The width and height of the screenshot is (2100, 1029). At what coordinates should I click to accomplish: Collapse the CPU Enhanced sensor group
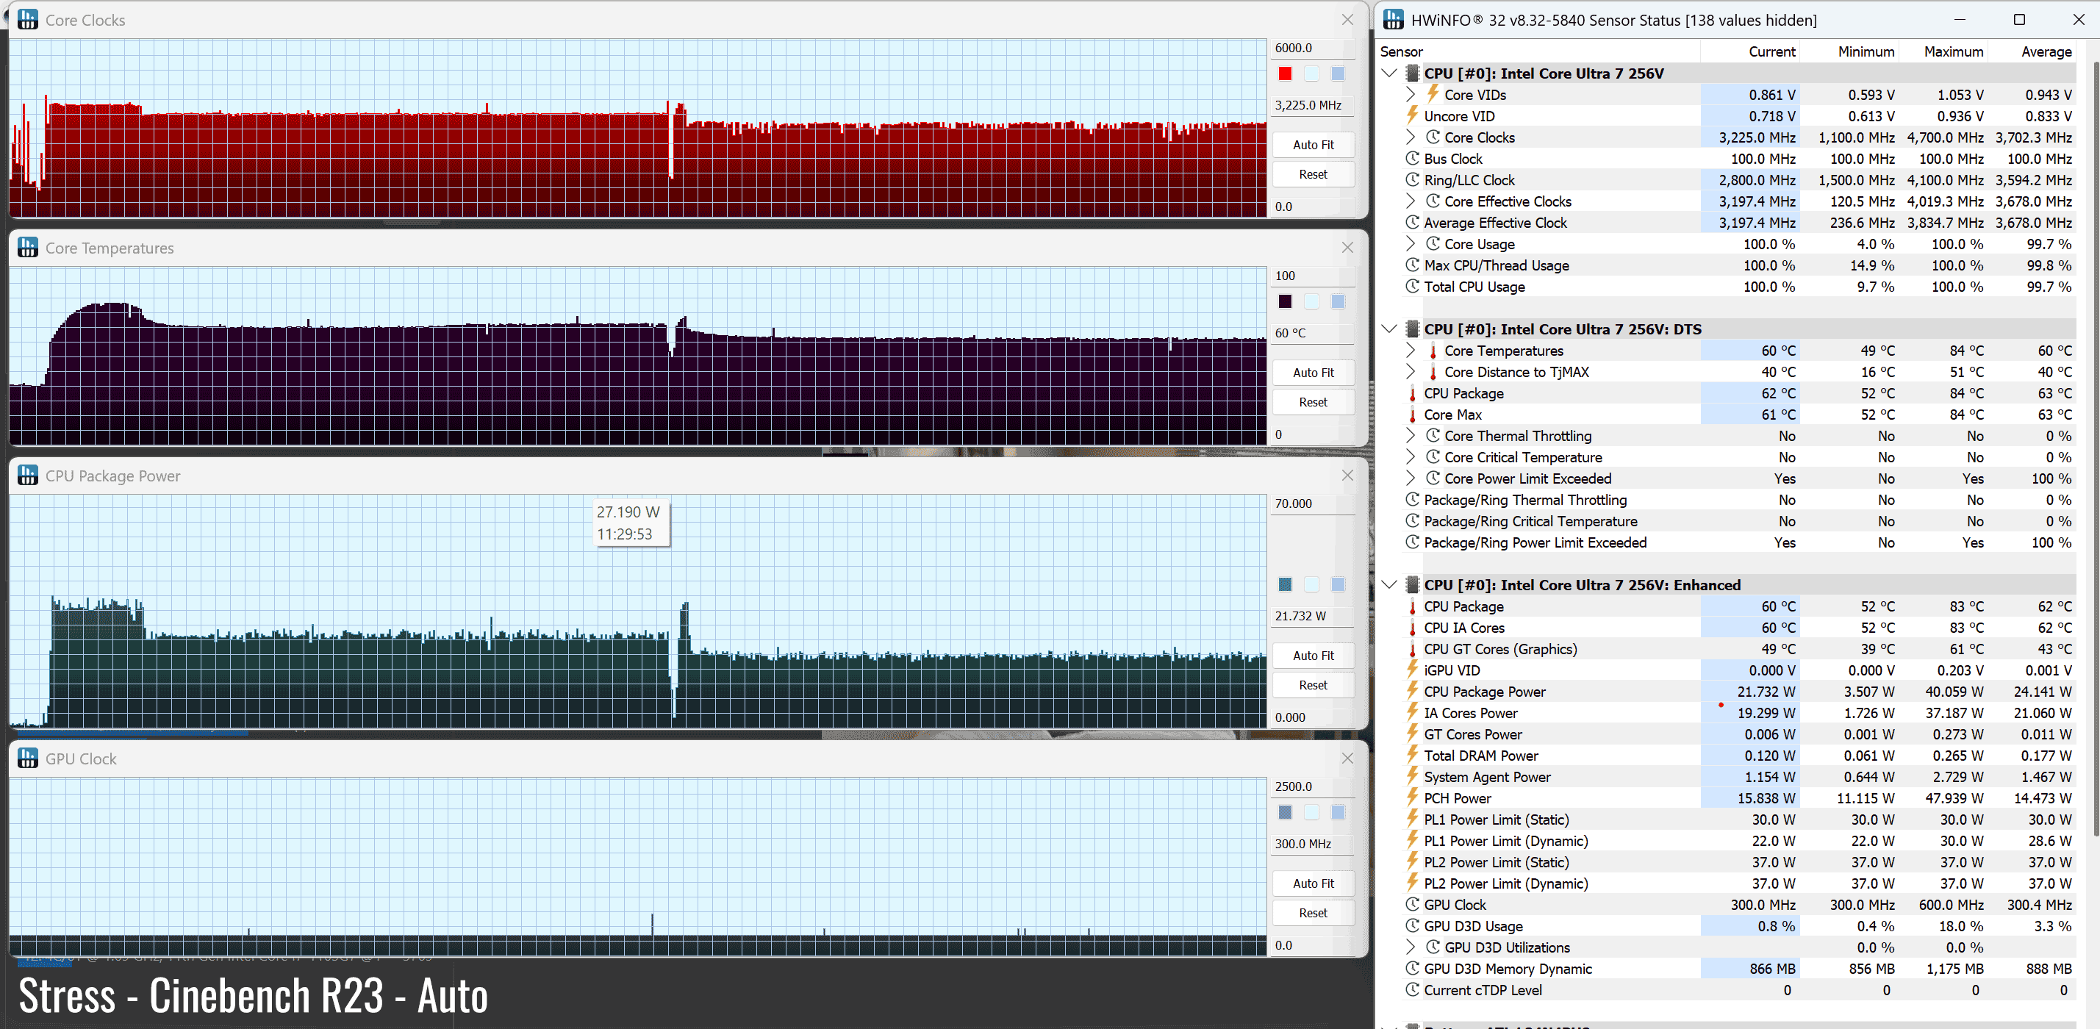[x=1389, y=584]
